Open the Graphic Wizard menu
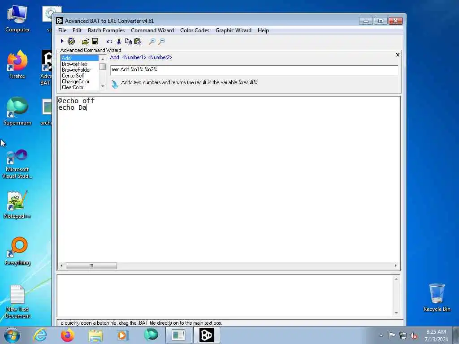Viewport: 459px width, 344px height. click(x=233, y=30)
